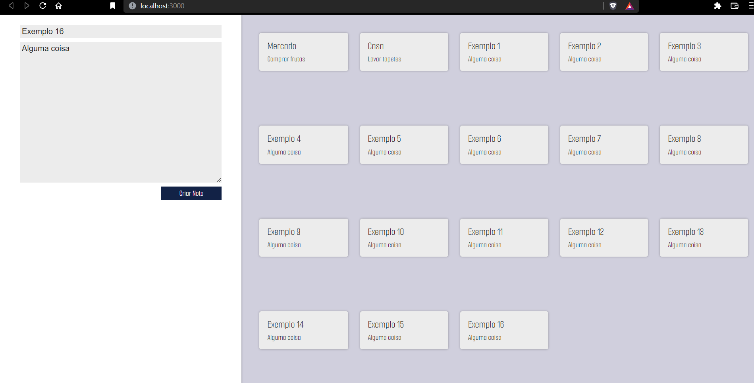Viewport: 754px width, 383px height.
Task: Open the Brave Wallet icon
Action: tap(734, 6)
